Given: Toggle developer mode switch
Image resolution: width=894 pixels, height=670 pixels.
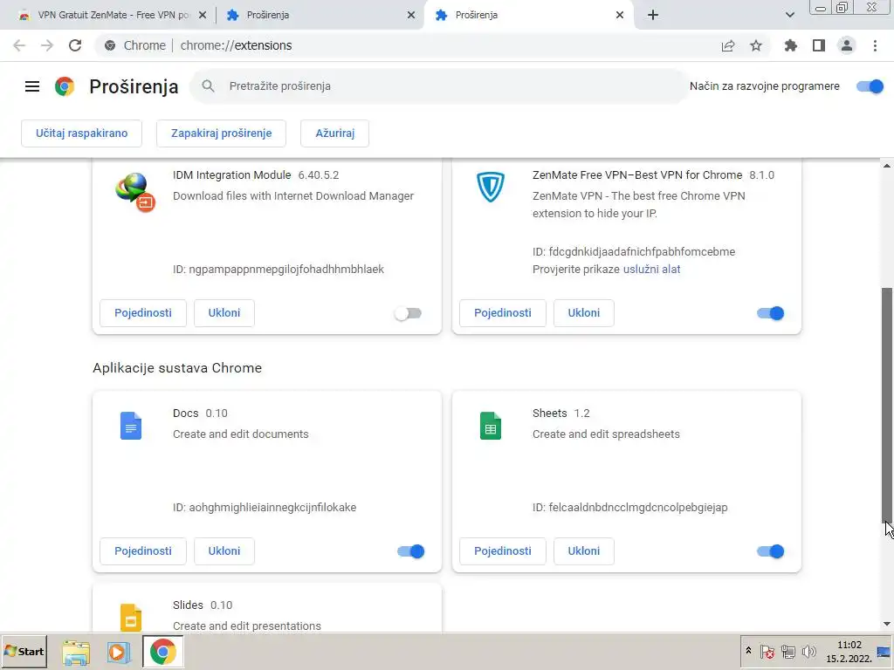Looking at the screenshot, I should pyautogui.click(x=870, y=86).
